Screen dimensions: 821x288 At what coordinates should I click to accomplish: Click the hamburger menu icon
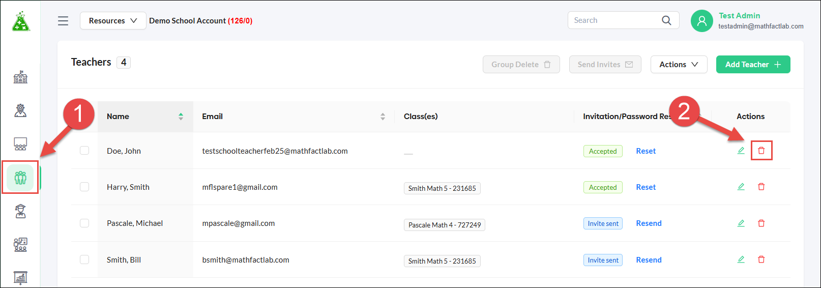tap(63, 21)
